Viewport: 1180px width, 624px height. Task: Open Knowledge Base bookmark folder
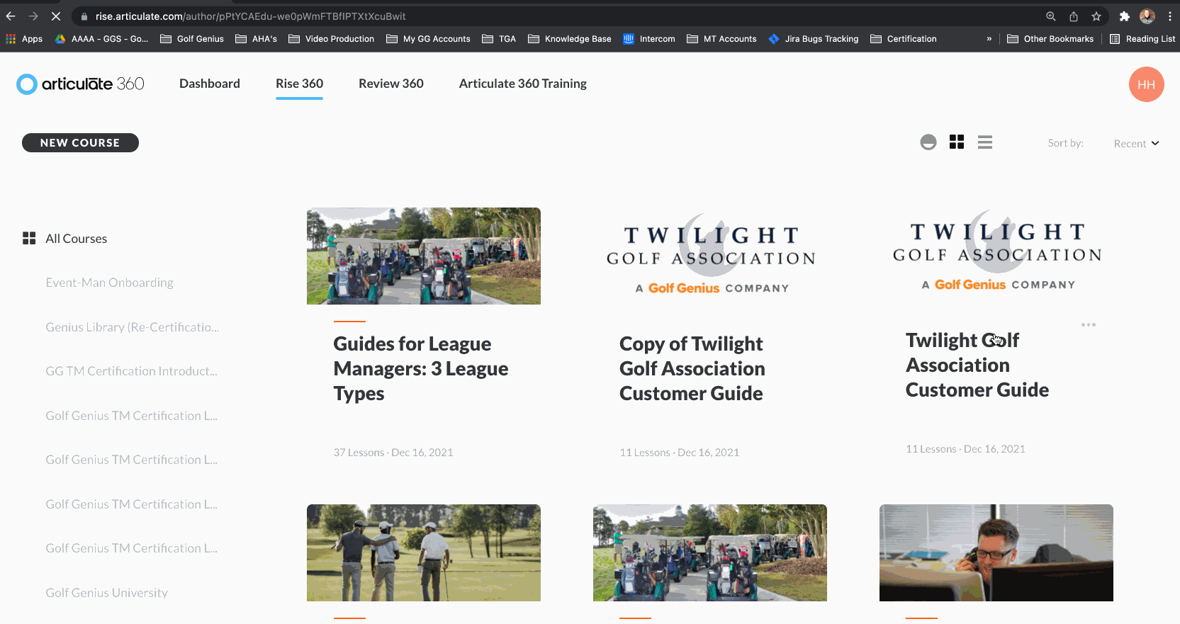(570, 39)
